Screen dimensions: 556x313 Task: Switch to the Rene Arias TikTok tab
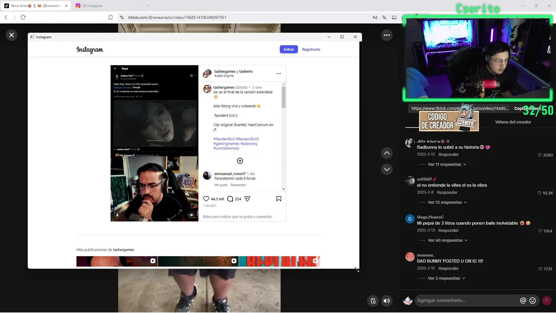(36, 6)
